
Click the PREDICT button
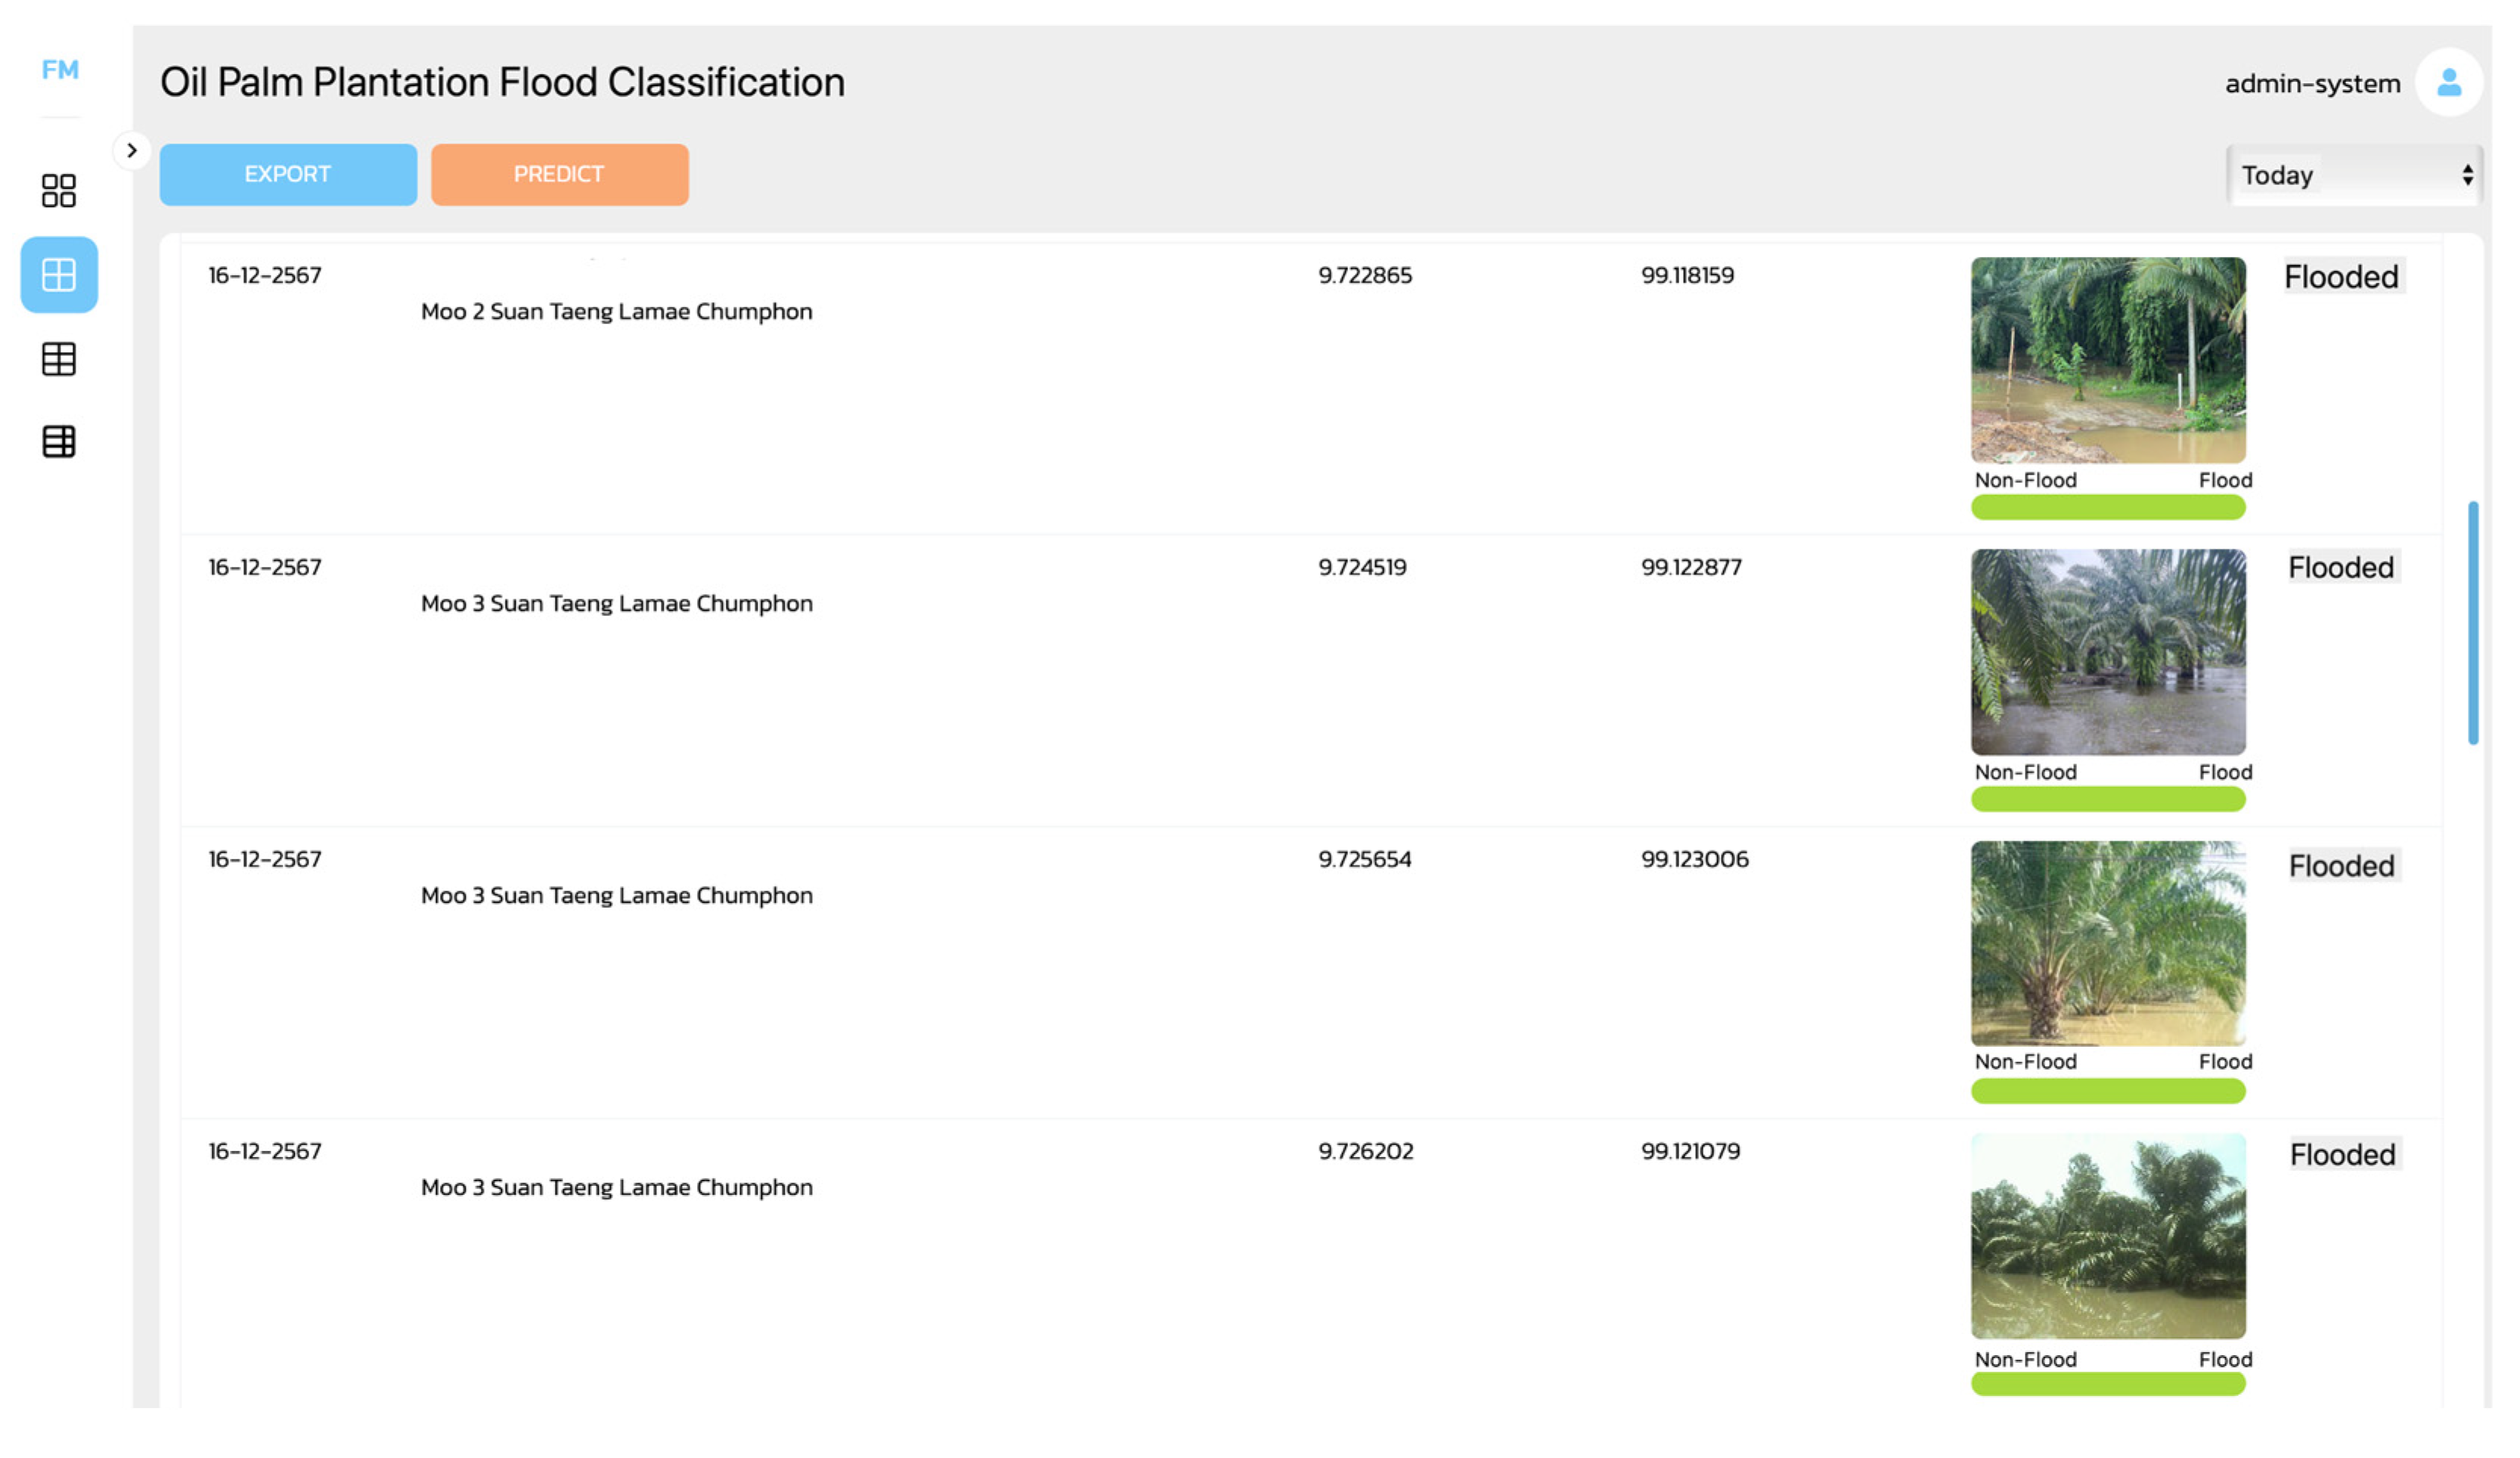click(559, 175)
